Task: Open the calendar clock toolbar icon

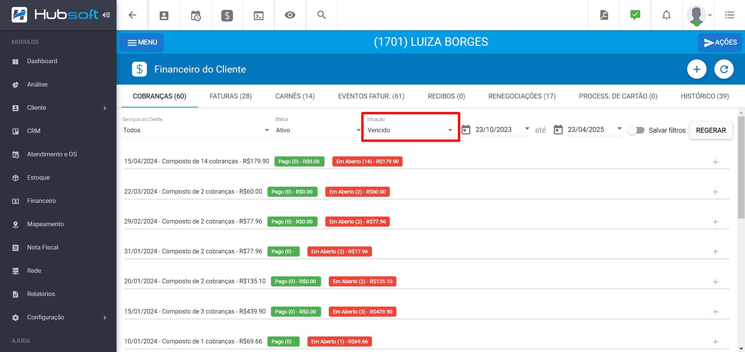Action: coord(196,16)
